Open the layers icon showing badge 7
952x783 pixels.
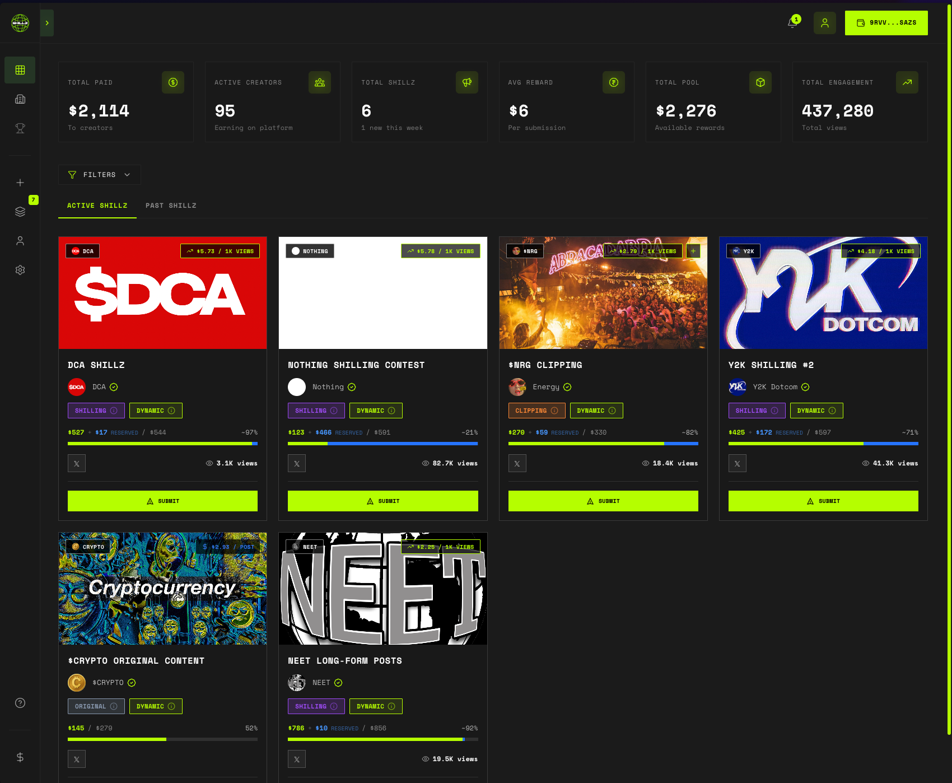pos(20,211)
